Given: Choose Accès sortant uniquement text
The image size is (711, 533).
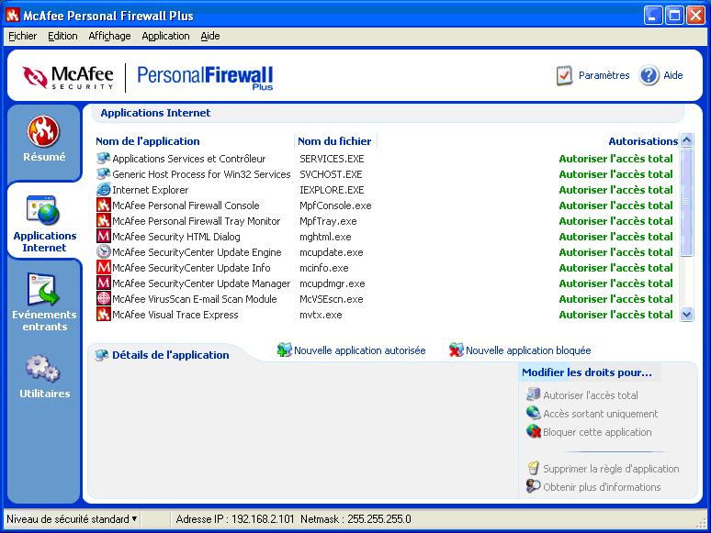Looking at the screenshot, I should click(601, 414).
